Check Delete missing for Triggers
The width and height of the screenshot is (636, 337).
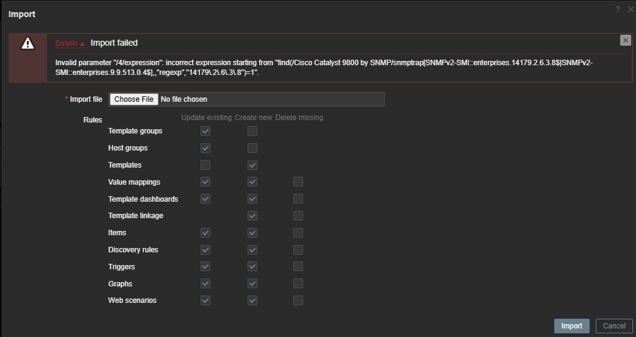(x=298, y=266)
